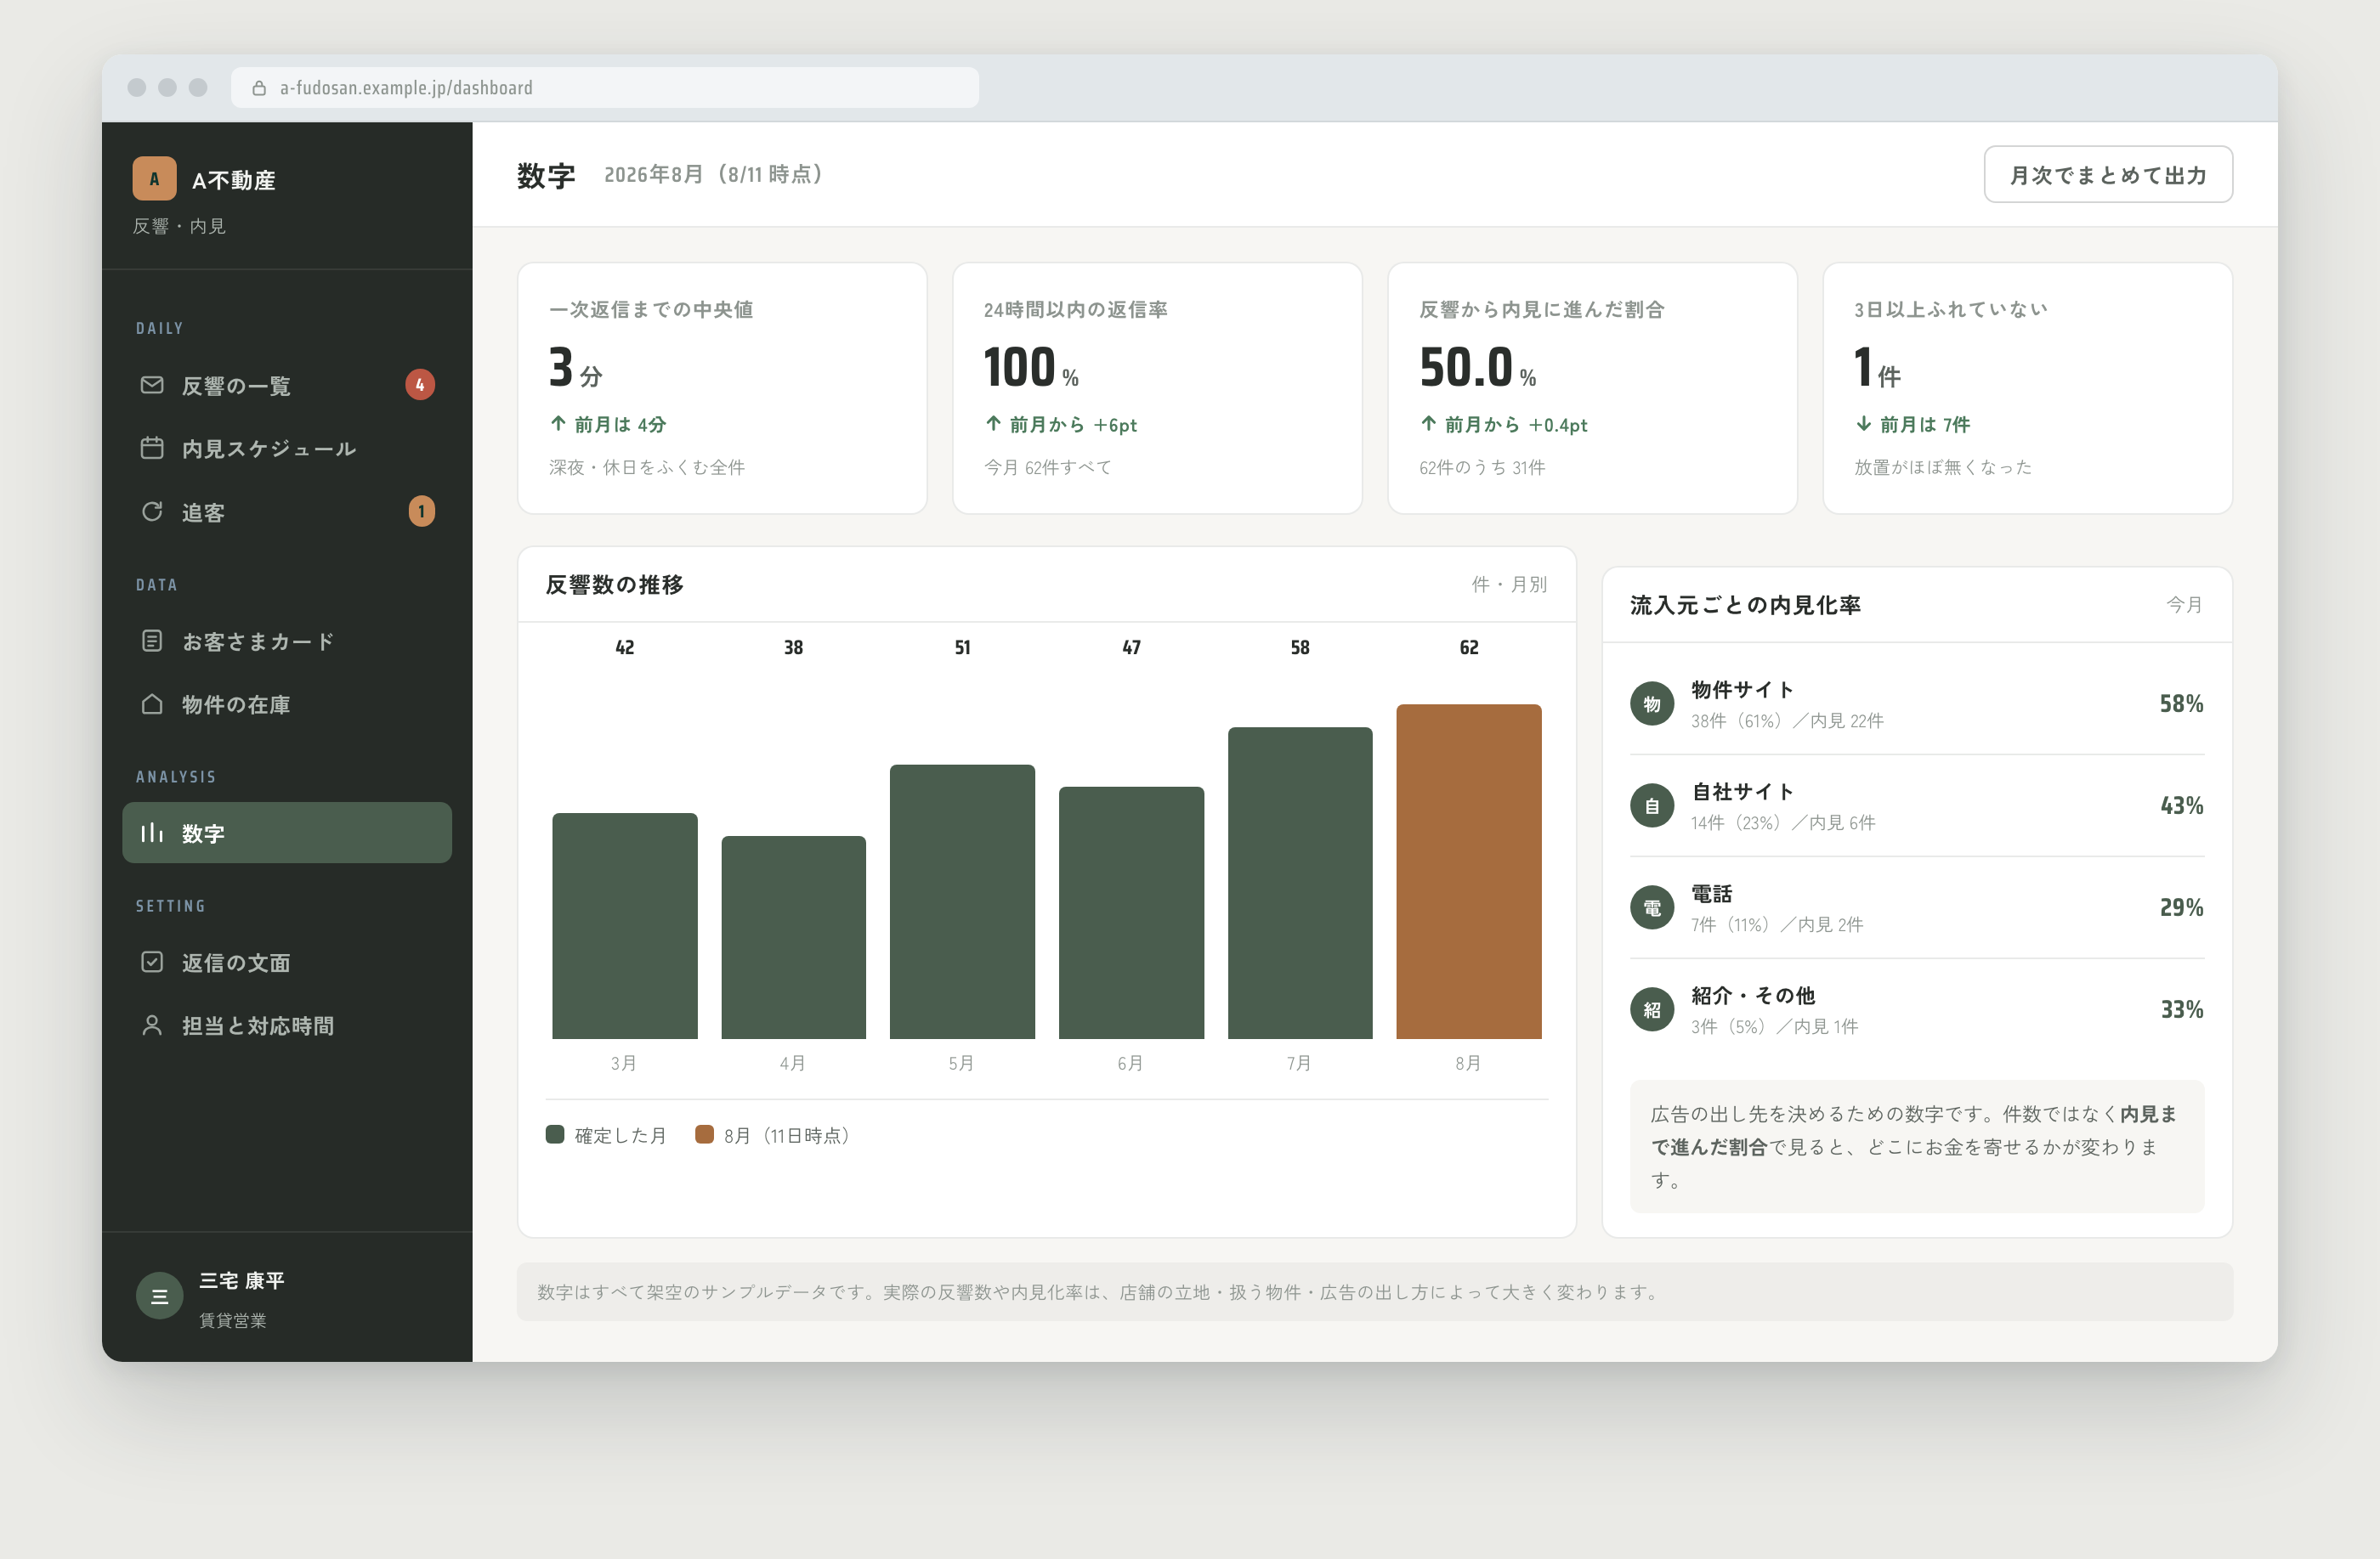Open the お客さまカード document icon
2380x1559 pixels.
152,641
